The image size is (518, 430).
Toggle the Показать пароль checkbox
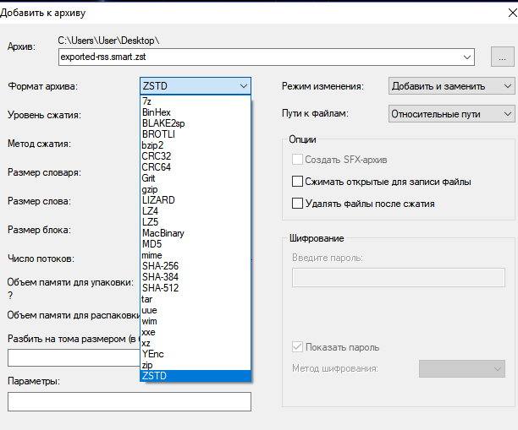click(297, 347)
